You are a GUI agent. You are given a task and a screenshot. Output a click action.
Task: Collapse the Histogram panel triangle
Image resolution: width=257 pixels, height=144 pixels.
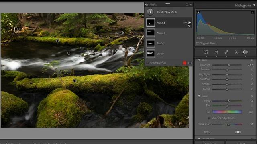click(x=254, y=5)
